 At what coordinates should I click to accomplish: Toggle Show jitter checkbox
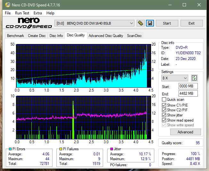click(x=164, y=115)
